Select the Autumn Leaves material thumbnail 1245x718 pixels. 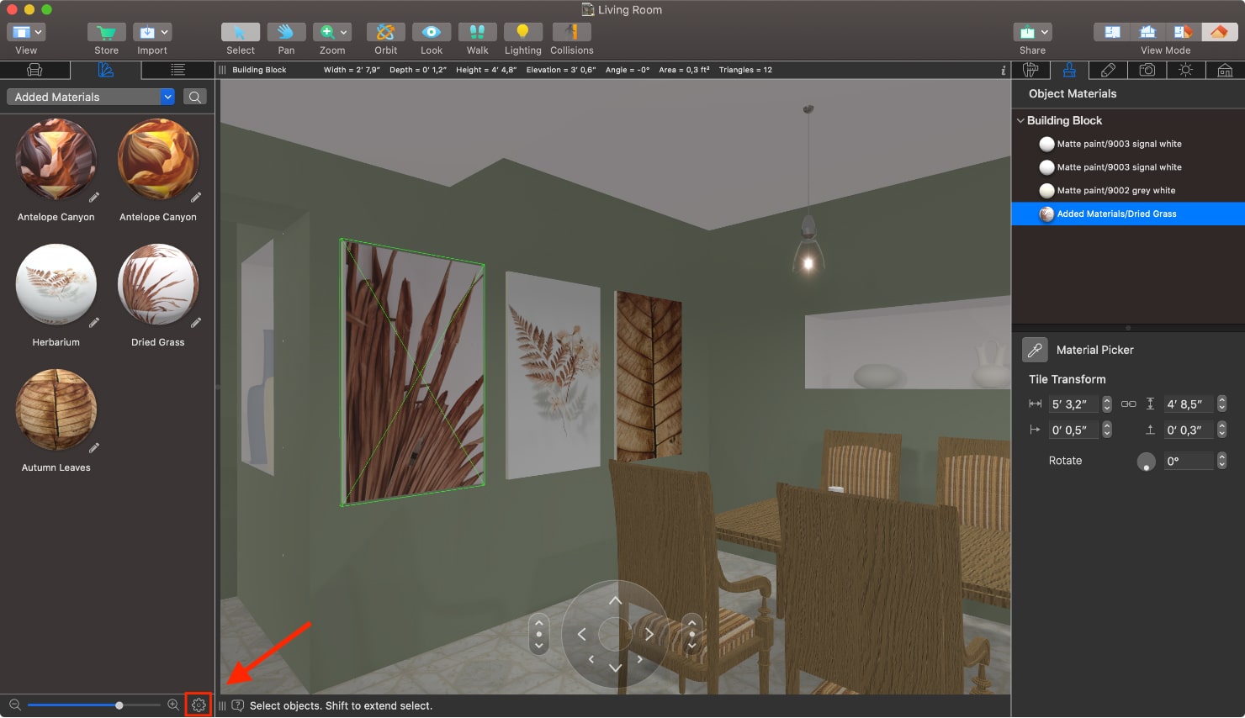tap(56, 410)
